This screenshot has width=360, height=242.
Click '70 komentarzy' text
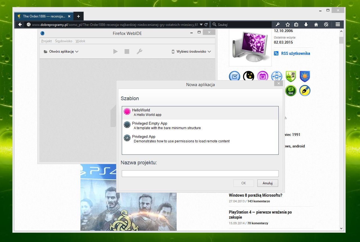click(258, 223)
